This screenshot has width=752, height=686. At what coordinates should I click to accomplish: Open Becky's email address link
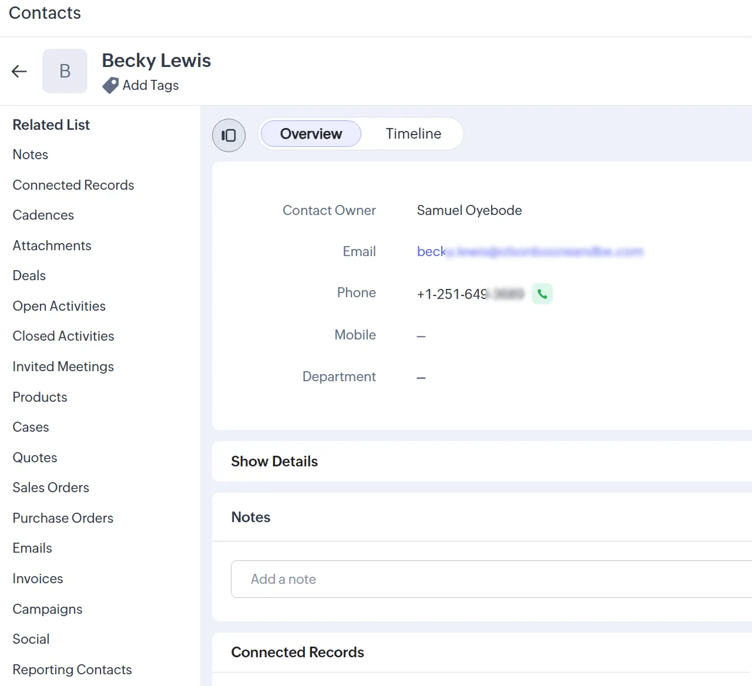tap(530, 252)
